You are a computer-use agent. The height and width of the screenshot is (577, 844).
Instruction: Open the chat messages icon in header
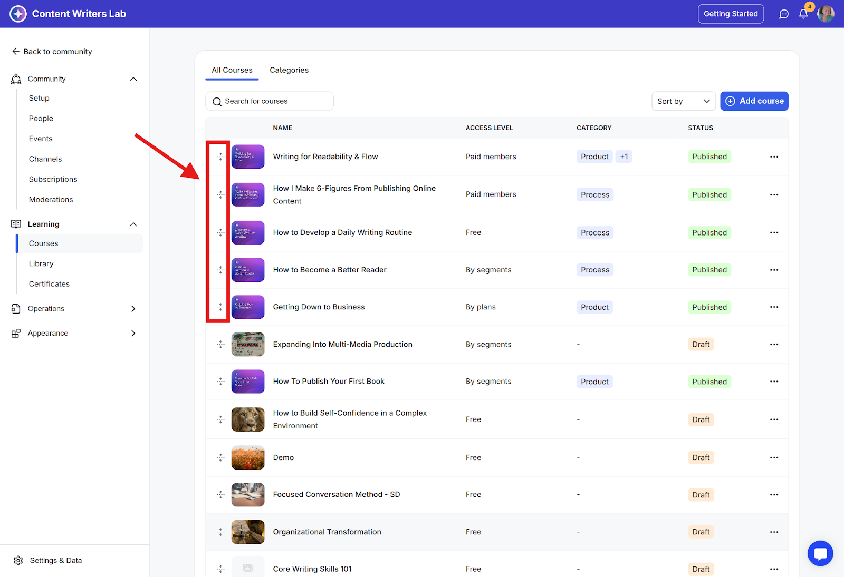click(x=784, y=14)
